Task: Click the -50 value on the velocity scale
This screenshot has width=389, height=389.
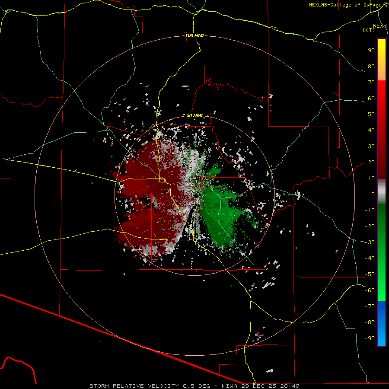Action: (x=370, y=274)
